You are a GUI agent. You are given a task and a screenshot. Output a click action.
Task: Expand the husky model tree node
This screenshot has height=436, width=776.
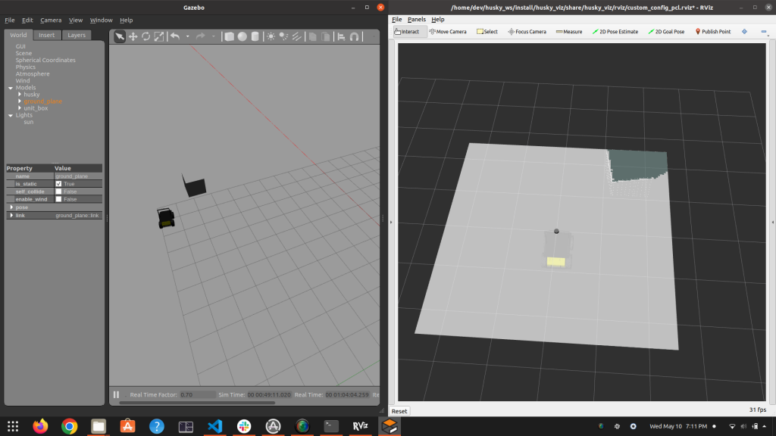pos(20,95)
